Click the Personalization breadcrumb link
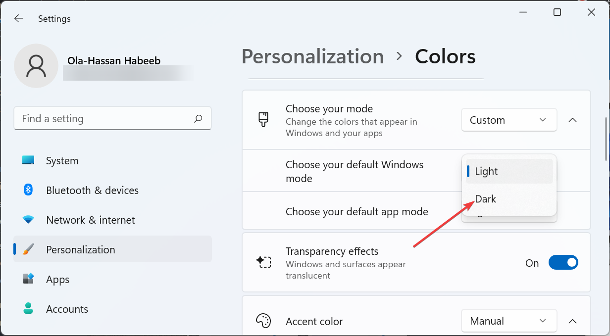Screen dimensions: 610x336 312,56
